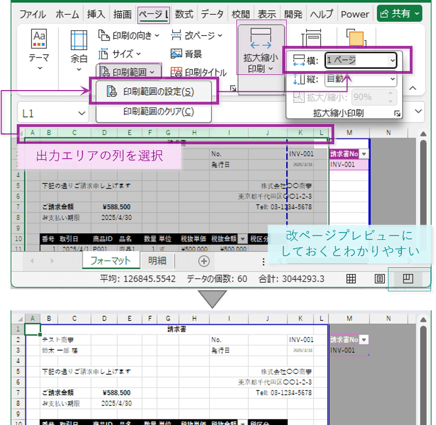The image size is (436, 425).
Task: Click the 印刷タイトル button
Action: (198, 72)
